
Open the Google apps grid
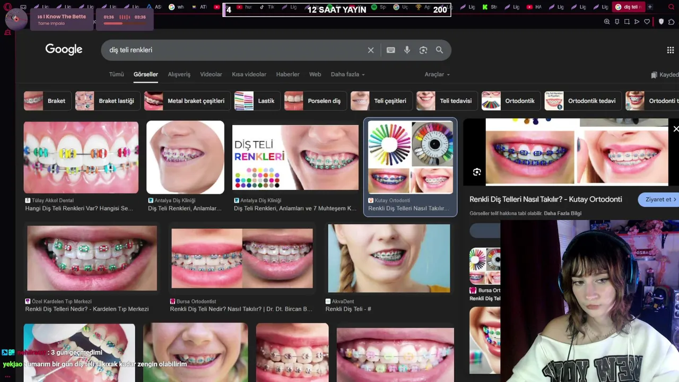671,50
